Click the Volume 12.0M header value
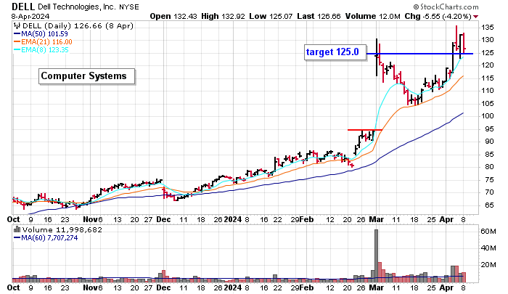This screenshot has width=508, height=294. tap(372, 16)
